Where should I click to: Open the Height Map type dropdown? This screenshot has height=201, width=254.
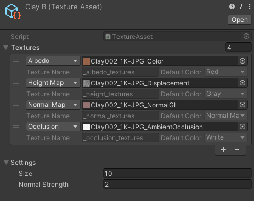53,83
